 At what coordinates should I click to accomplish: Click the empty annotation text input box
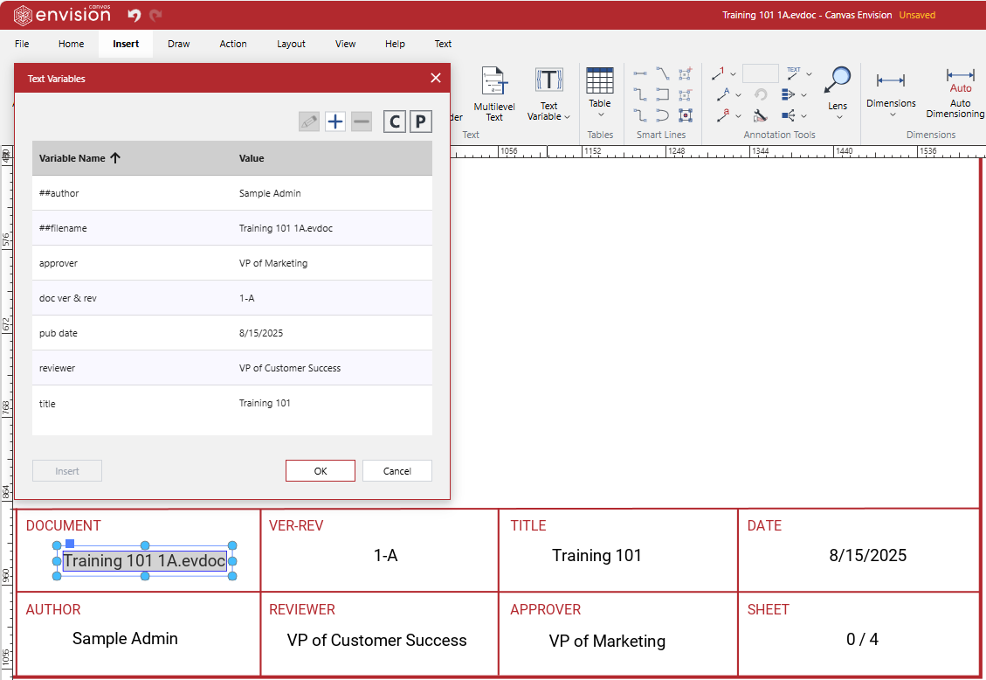(x=761, y=73)
